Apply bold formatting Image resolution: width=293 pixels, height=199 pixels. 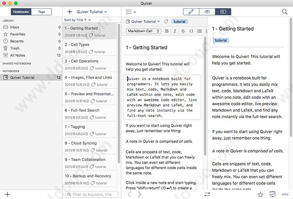tap(167, 31)
